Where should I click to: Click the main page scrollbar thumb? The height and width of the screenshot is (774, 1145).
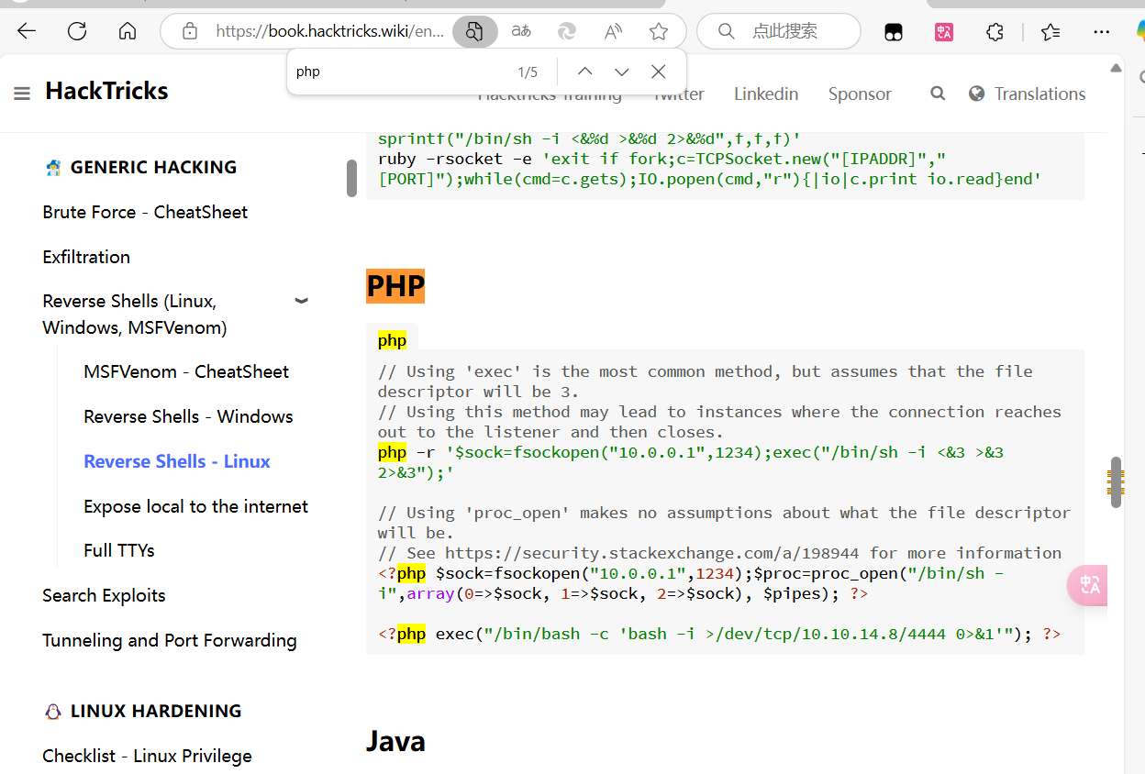(1116, 482)
